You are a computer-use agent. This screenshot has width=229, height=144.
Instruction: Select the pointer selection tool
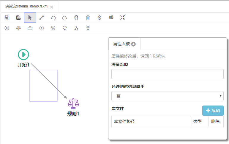pyautogui.click(x=30, y=18)
